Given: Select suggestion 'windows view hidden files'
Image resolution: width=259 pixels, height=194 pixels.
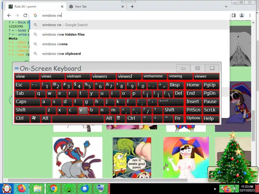Looking at the screenshot, I should 129,34.
